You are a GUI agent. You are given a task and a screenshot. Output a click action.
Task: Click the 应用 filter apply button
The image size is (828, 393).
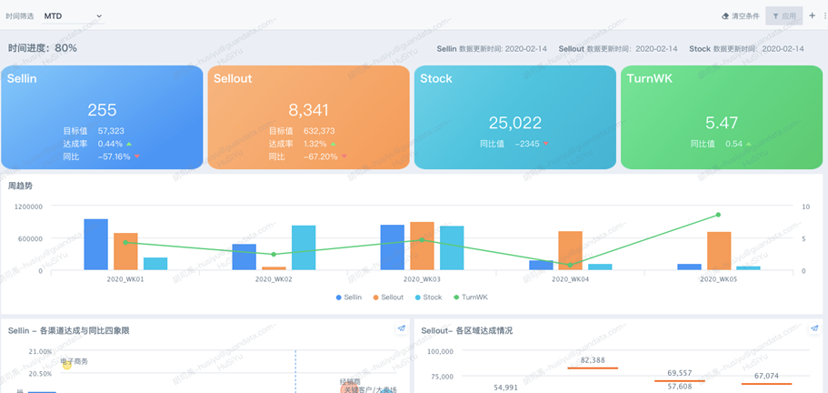tap(783, 16)
